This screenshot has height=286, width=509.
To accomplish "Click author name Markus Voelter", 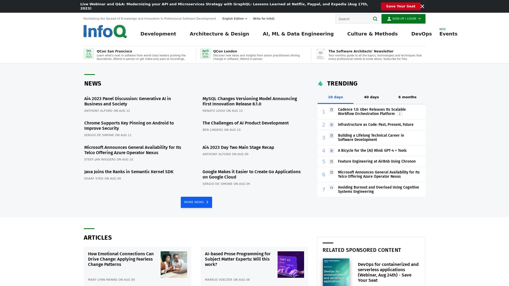I will pyautogui.click(x=218, y=280).
